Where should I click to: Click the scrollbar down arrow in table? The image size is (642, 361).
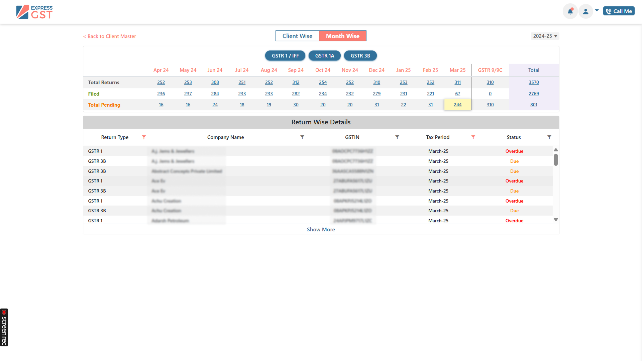556,219
